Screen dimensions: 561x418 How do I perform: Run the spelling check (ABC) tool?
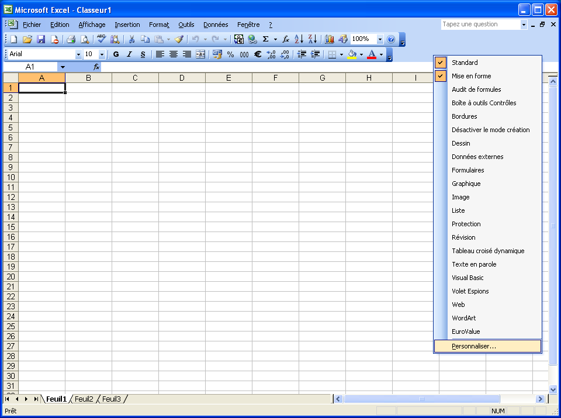102,39
